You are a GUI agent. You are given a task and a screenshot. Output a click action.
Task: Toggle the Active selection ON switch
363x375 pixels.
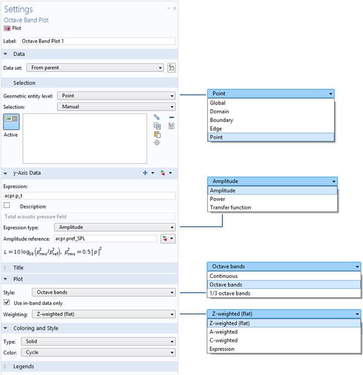tap(10, 119)
